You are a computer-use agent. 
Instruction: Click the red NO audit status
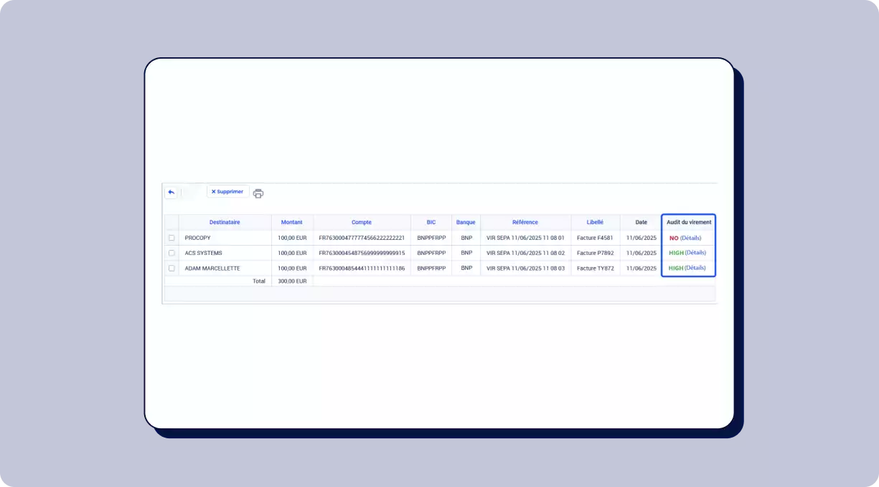click(674, 238)
